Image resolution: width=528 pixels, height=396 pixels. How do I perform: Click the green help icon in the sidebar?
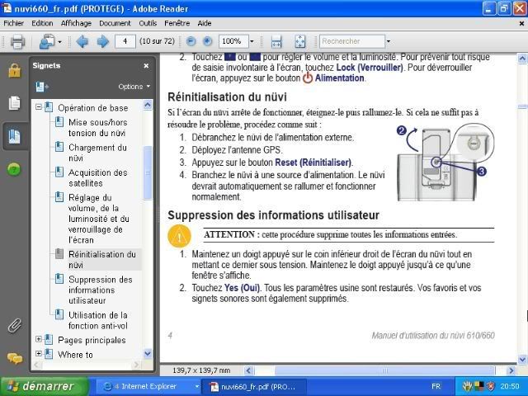[x=14, y=169]
